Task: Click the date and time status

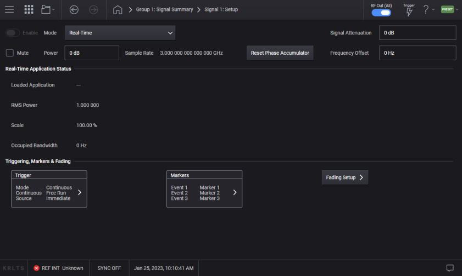Action: pyautogui.click(x=164, y=268)
